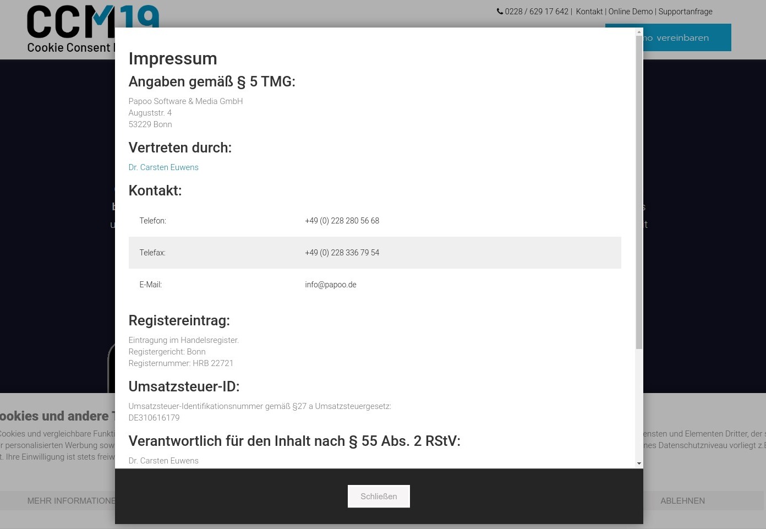Click the Umsatzsteuer-ID DE310616179 text
Screen dimensions: 766x529
(154, 418)
